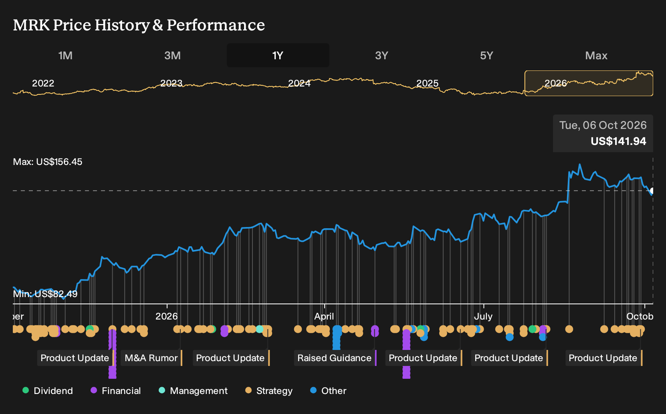
Task: Select the 1M time range tab
Action: (x=65, y=55)
